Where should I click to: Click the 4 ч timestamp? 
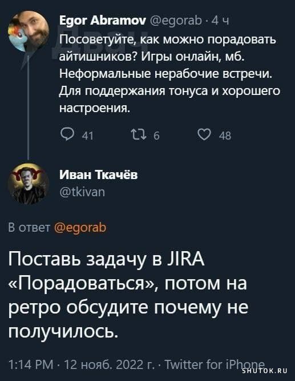tap(220, 21)
